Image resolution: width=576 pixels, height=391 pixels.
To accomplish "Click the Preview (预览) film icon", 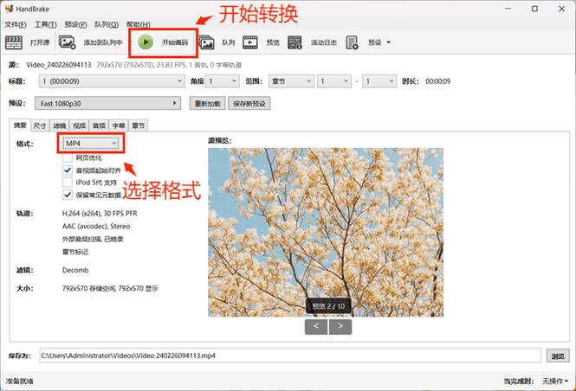I will pos(250,42).
